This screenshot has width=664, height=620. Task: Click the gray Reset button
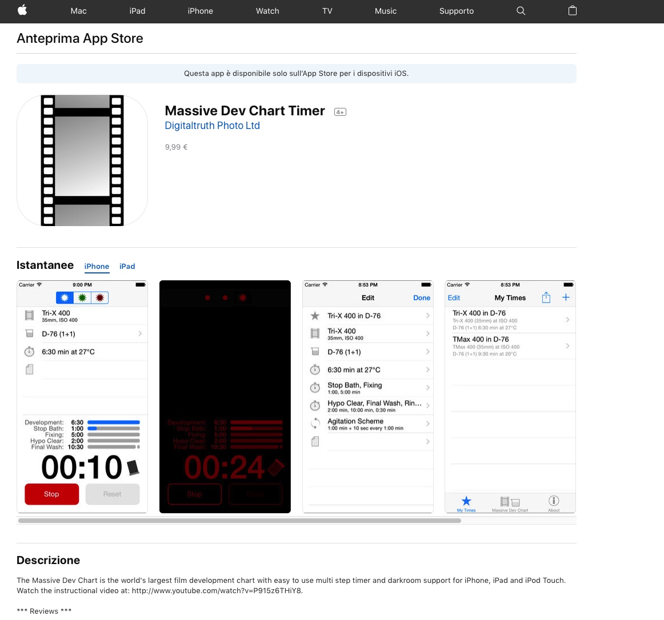[x=112, y=494]
